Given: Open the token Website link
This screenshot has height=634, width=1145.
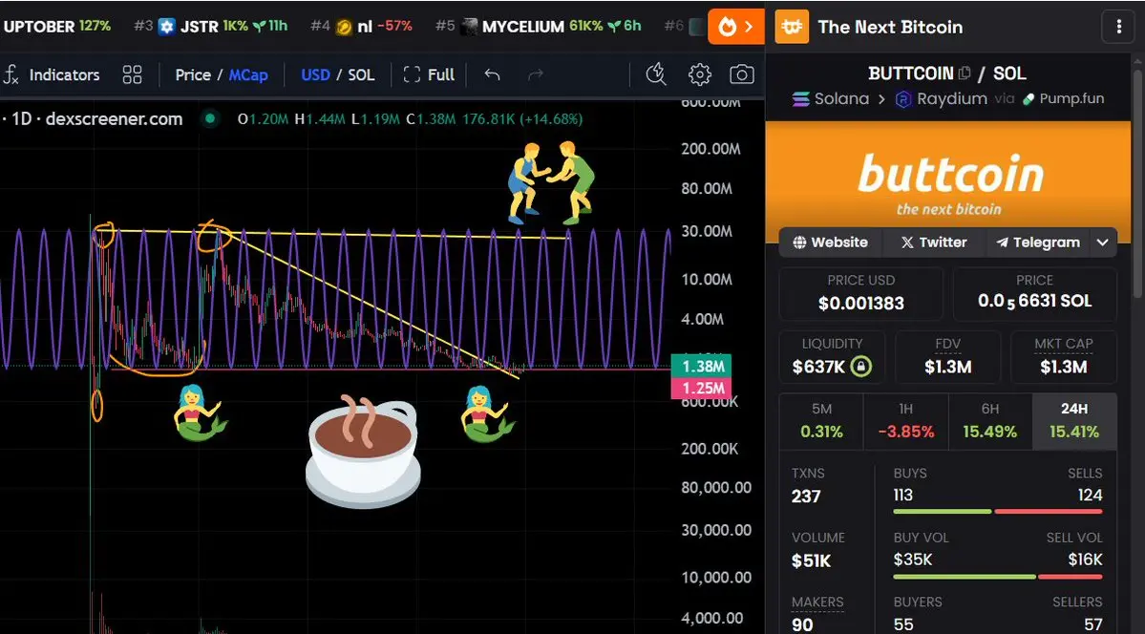Looking at the screenshot, I should 830,243.
